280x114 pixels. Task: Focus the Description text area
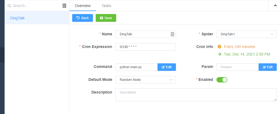coord(196,95)
